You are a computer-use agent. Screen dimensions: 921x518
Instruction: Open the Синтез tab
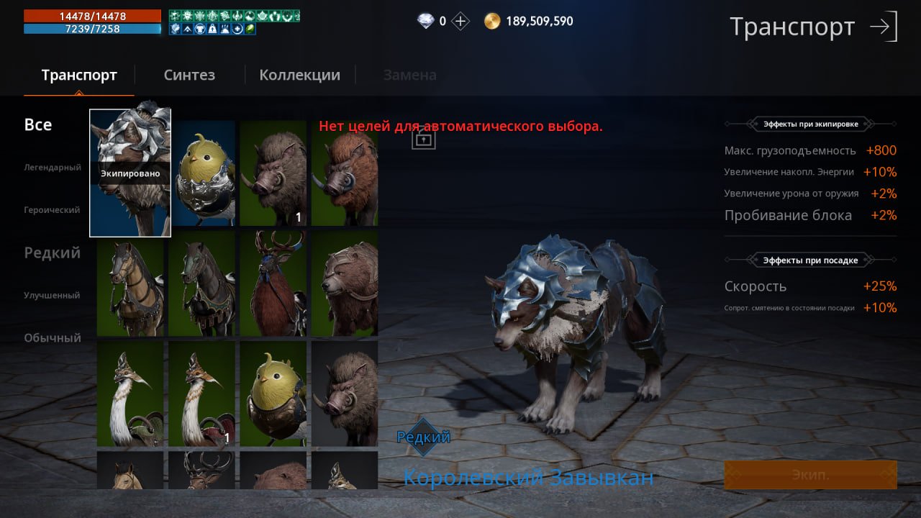click(189, 75)
